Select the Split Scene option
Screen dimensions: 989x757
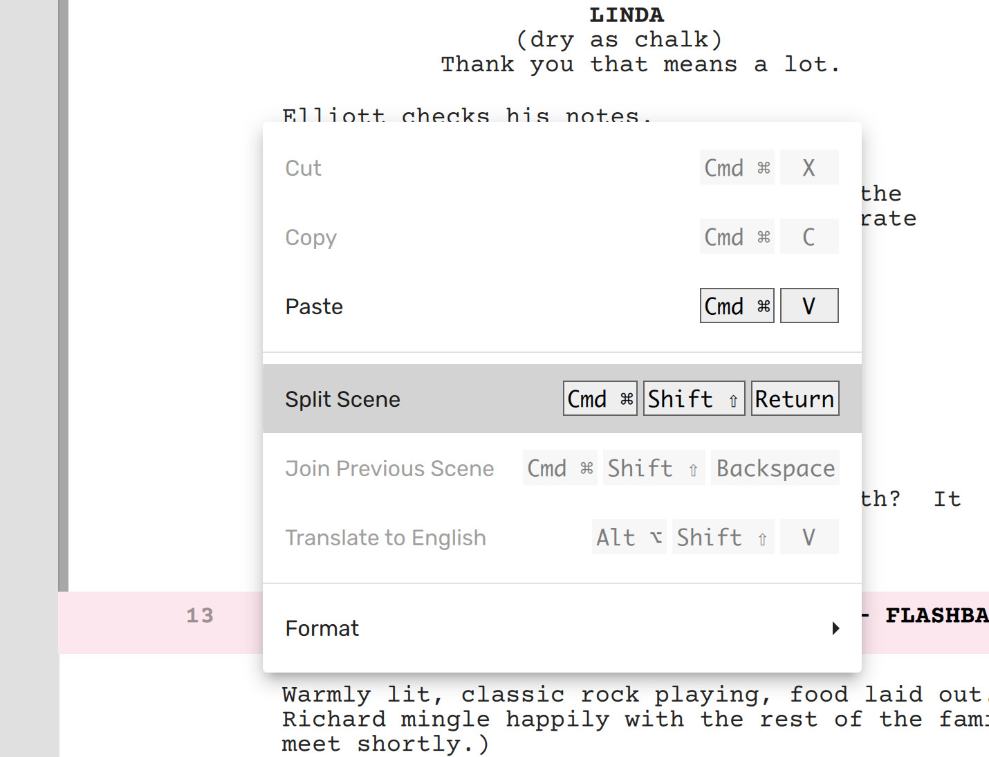[342, 399]
